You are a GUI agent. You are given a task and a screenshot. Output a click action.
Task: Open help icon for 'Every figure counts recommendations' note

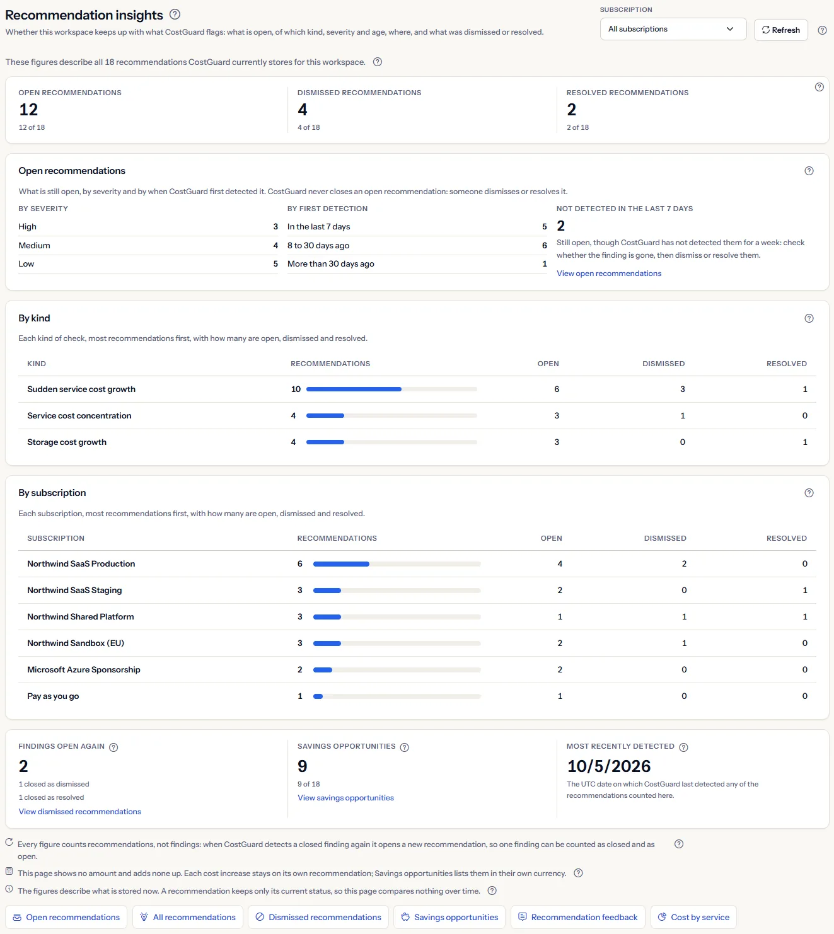point(679,844)
